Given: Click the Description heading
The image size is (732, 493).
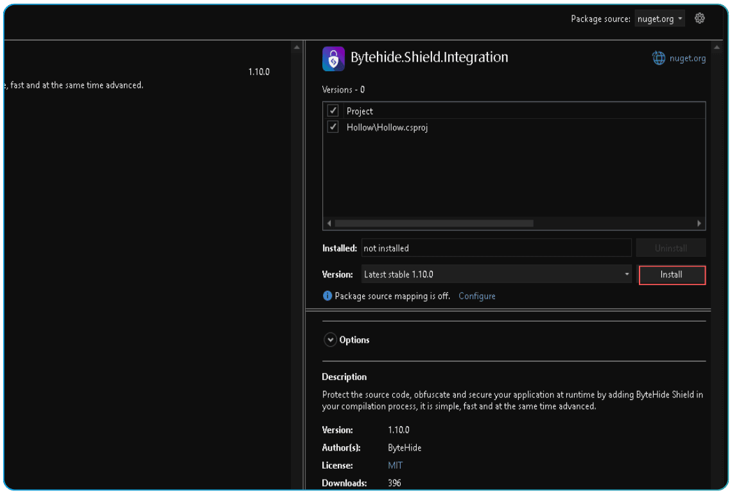Looking at the screenshot, I should pyautogui.click(x=344, y=376).
